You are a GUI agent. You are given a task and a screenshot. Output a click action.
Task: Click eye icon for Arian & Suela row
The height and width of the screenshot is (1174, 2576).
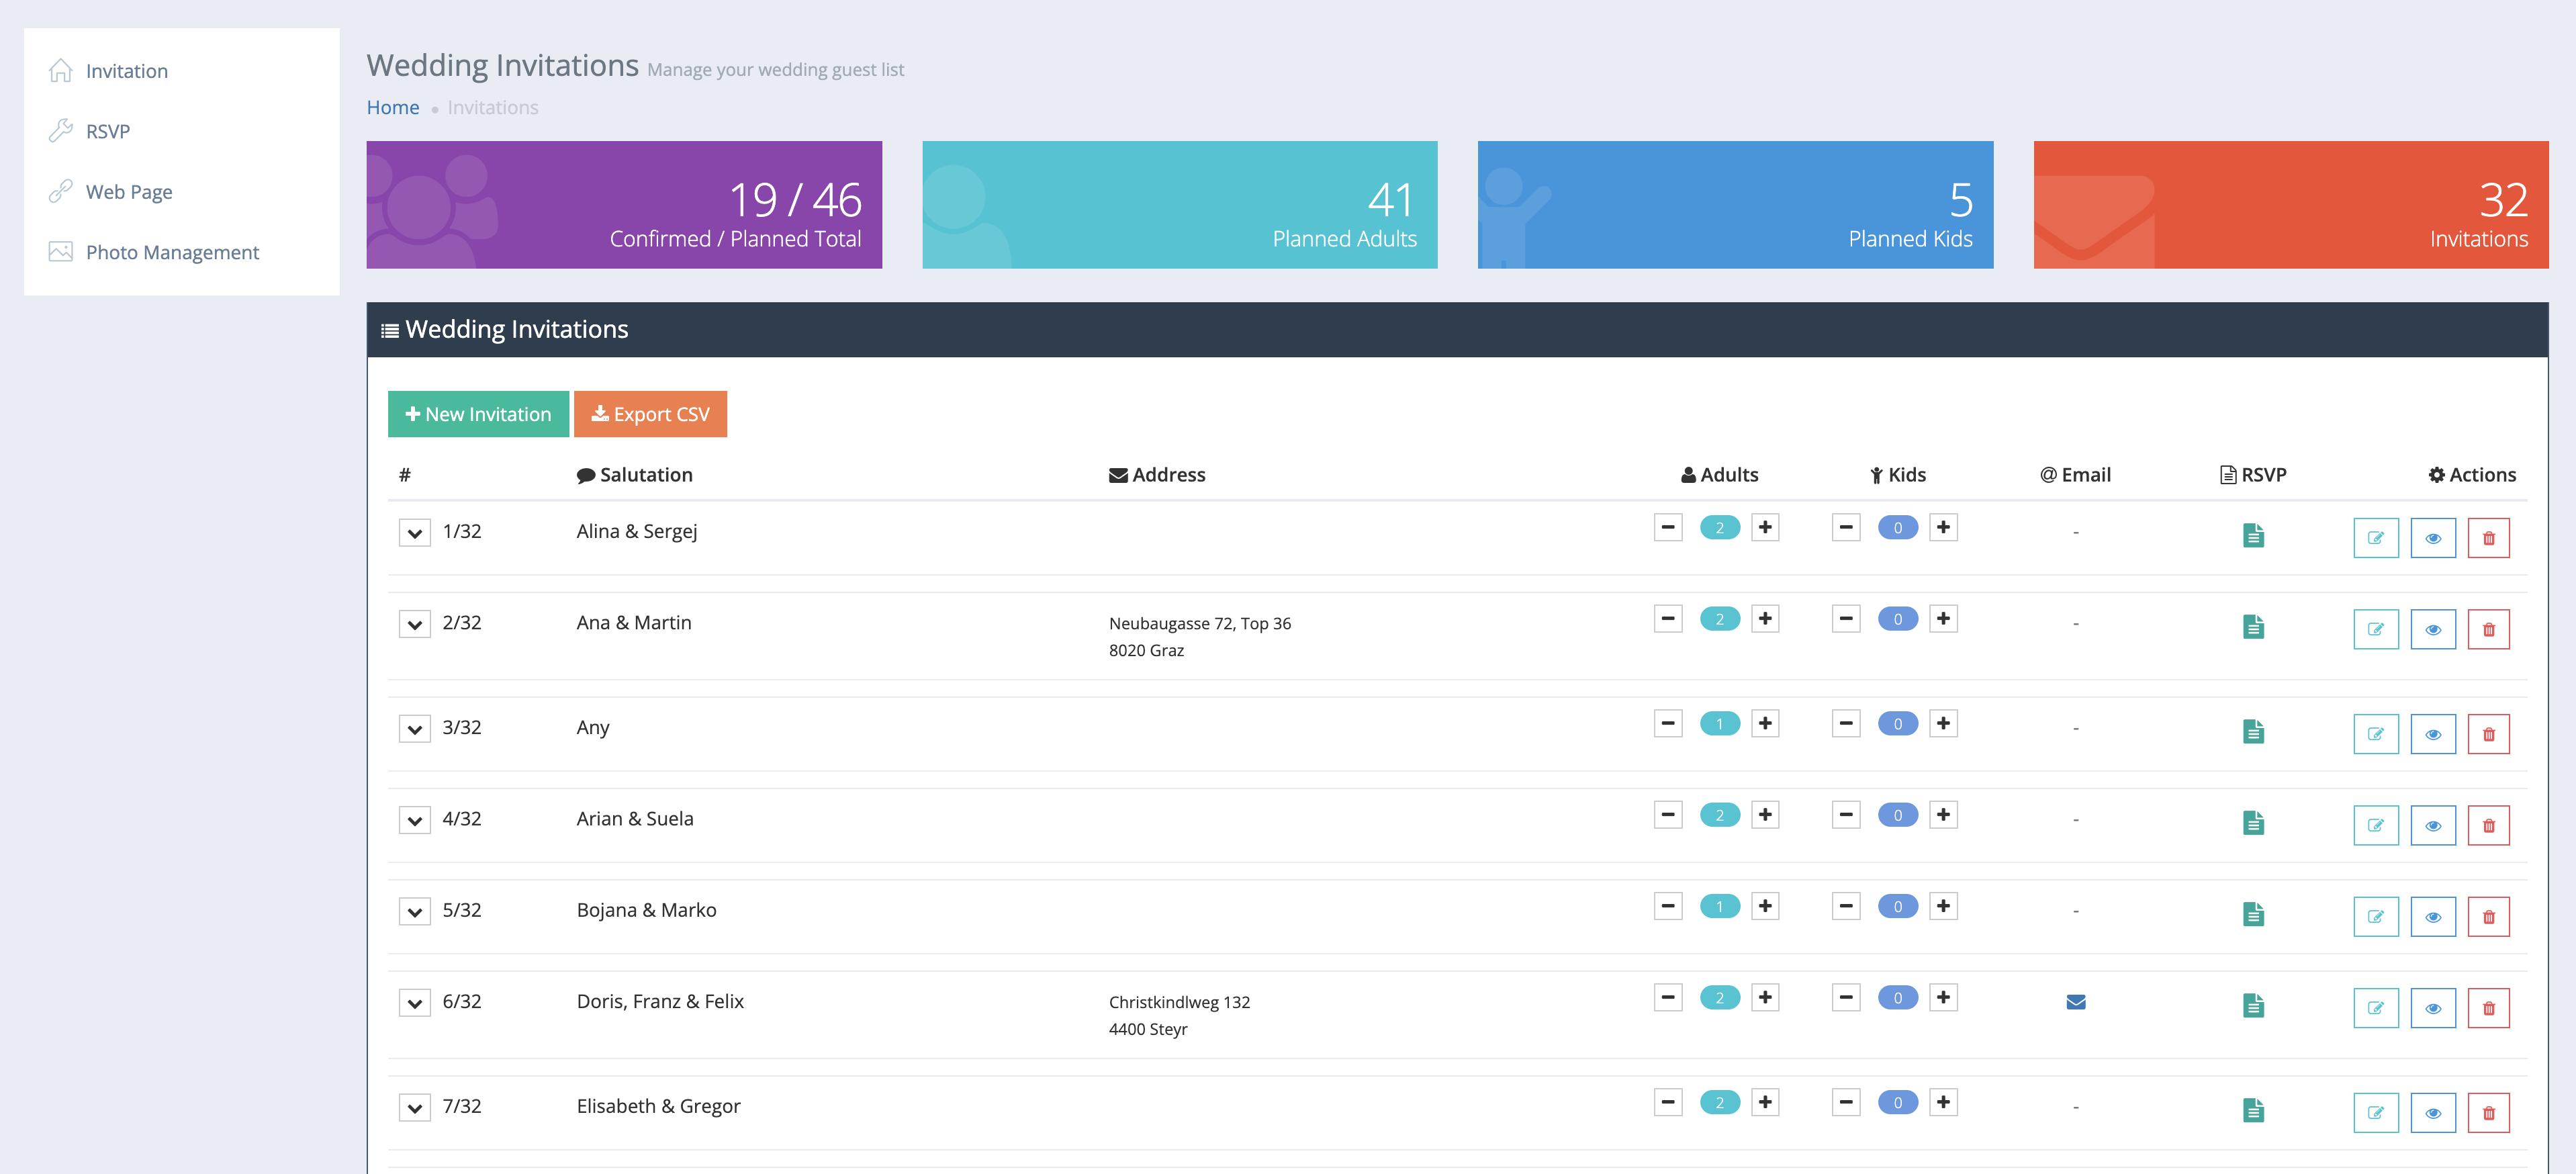(2432, 826)
